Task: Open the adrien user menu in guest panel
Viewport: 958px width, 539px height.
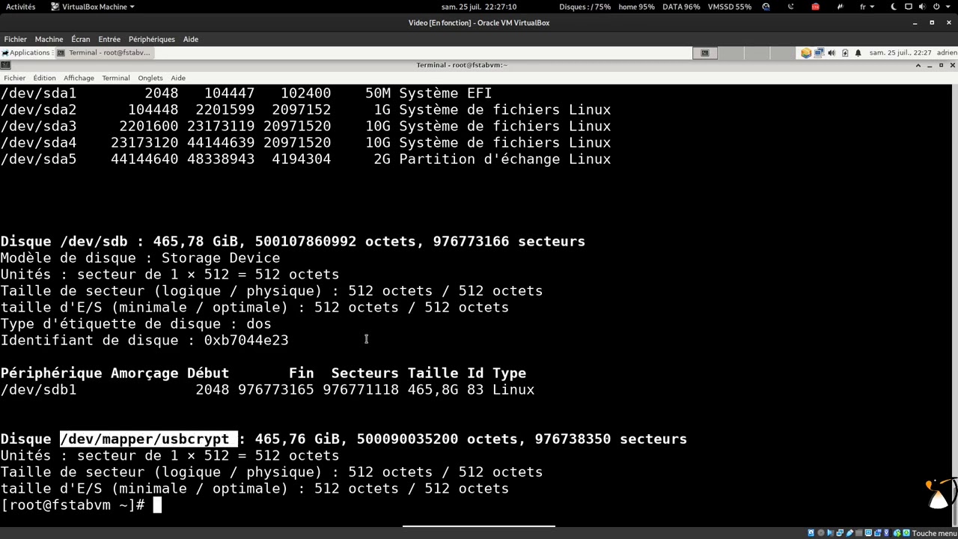Action: 947,52
